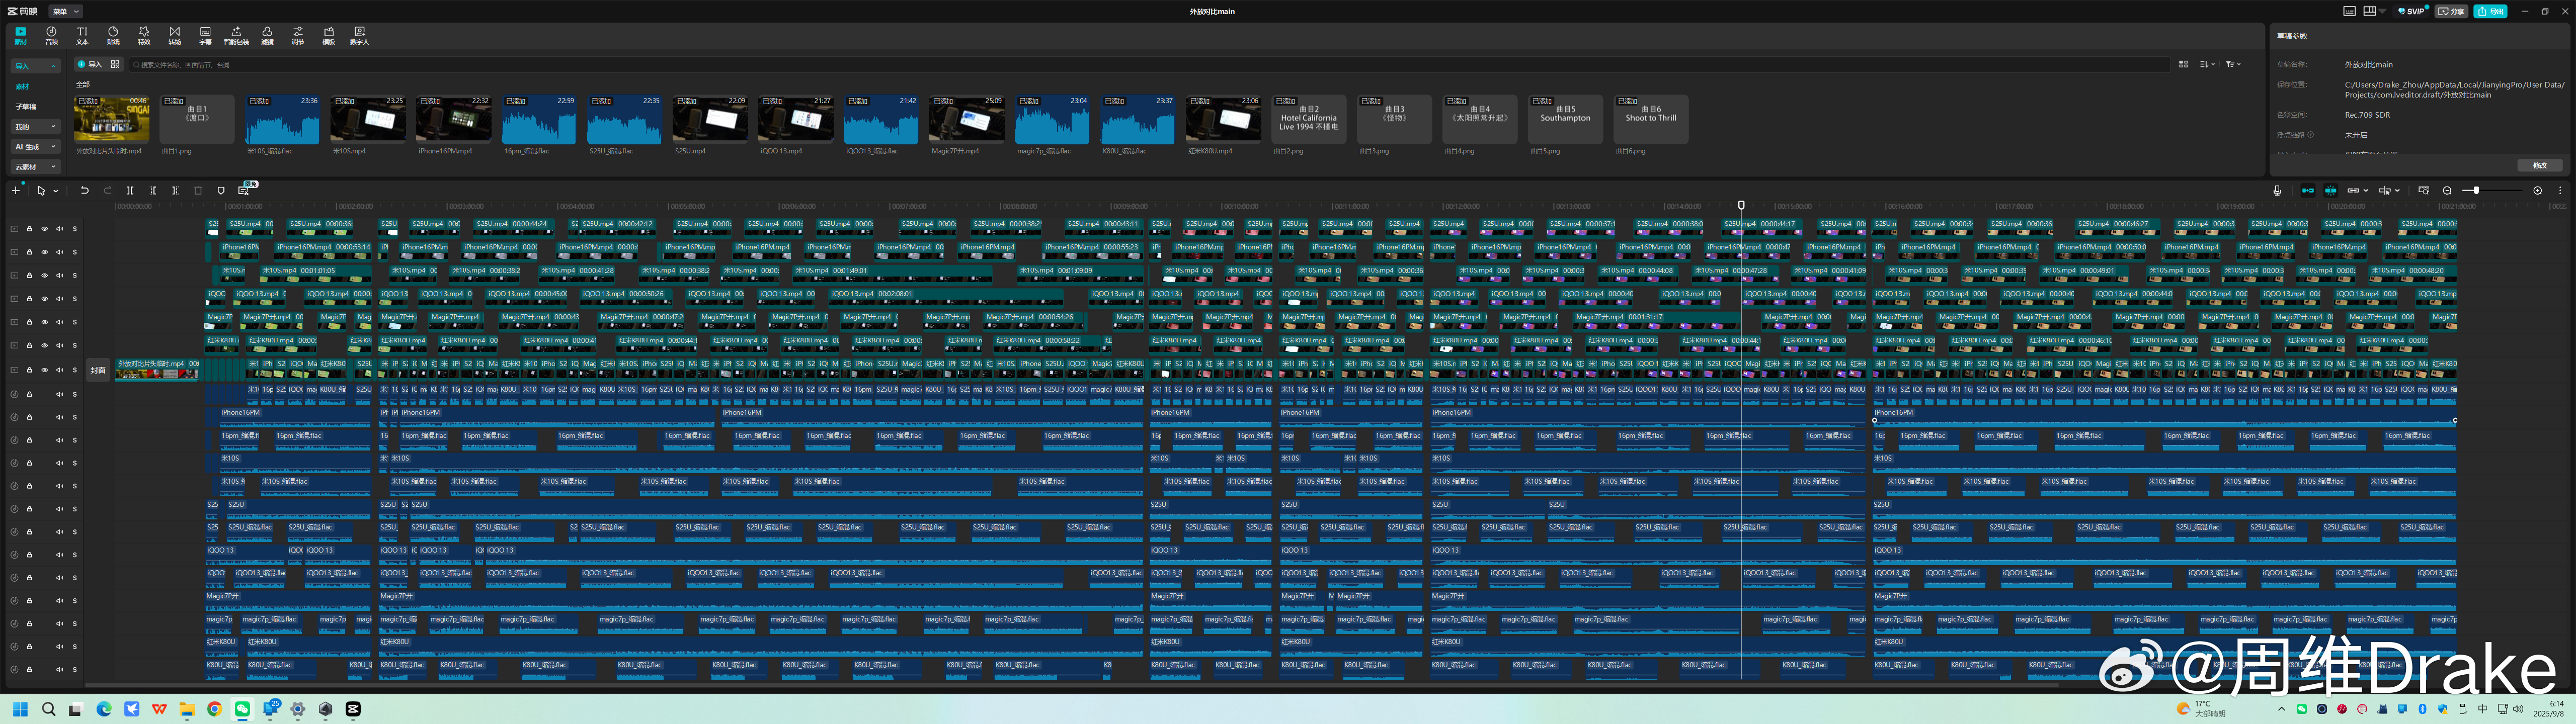Open the layout switch dropdown in title bar
Screen dimensions: 2576x724
(2382, 11)
